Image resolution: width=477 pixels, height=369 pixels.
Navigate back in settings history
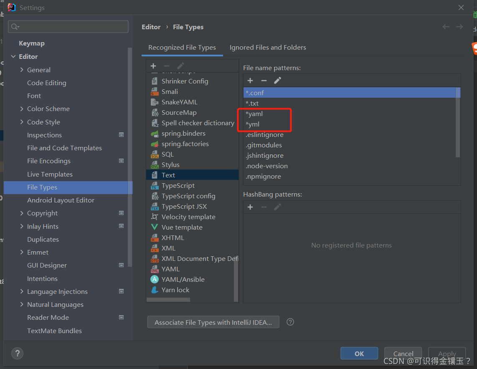[446, 27]
